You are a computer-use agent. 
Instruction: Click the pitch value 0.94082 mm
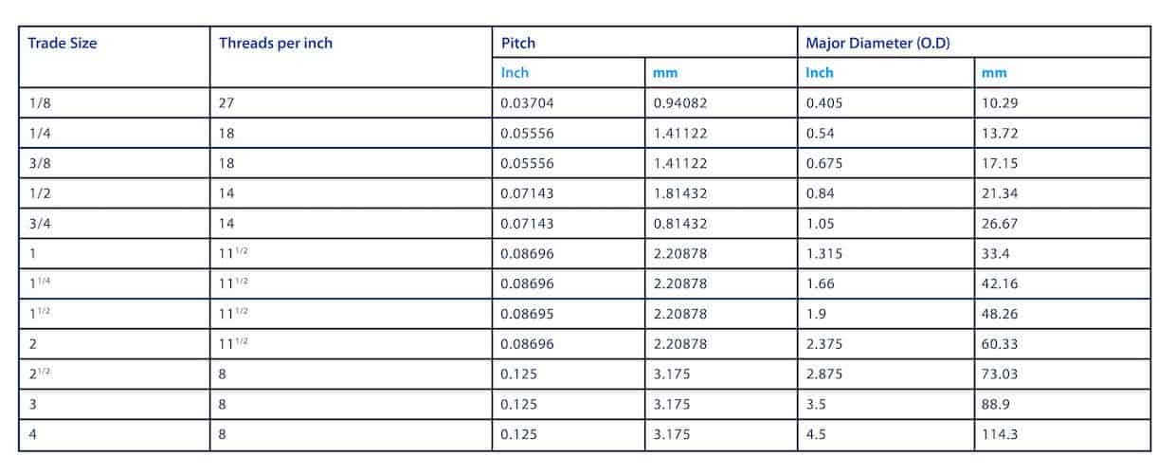click(721, 102)
